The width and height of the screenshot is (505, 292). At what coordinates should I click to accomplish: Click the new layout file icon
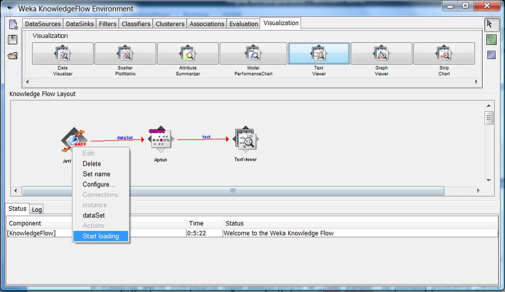coord(13,25)
